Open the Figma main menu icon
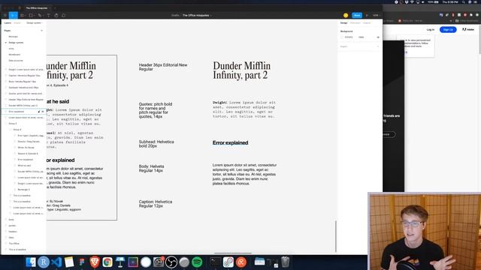 pyautogui.click(x=5, y=15)
